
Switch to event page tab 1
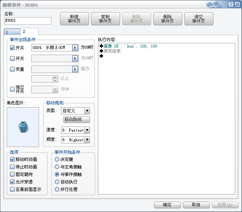pyautogui.click(x=12, y=32)
